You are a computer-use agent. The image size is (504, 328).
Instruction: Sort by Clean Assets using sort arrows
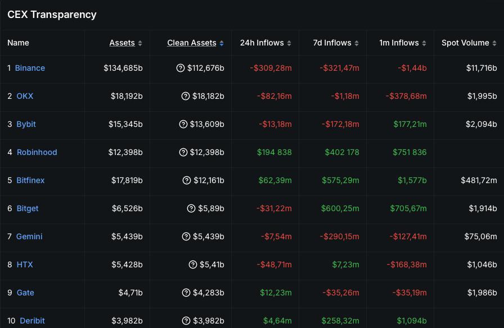click(x=222, y=43)
